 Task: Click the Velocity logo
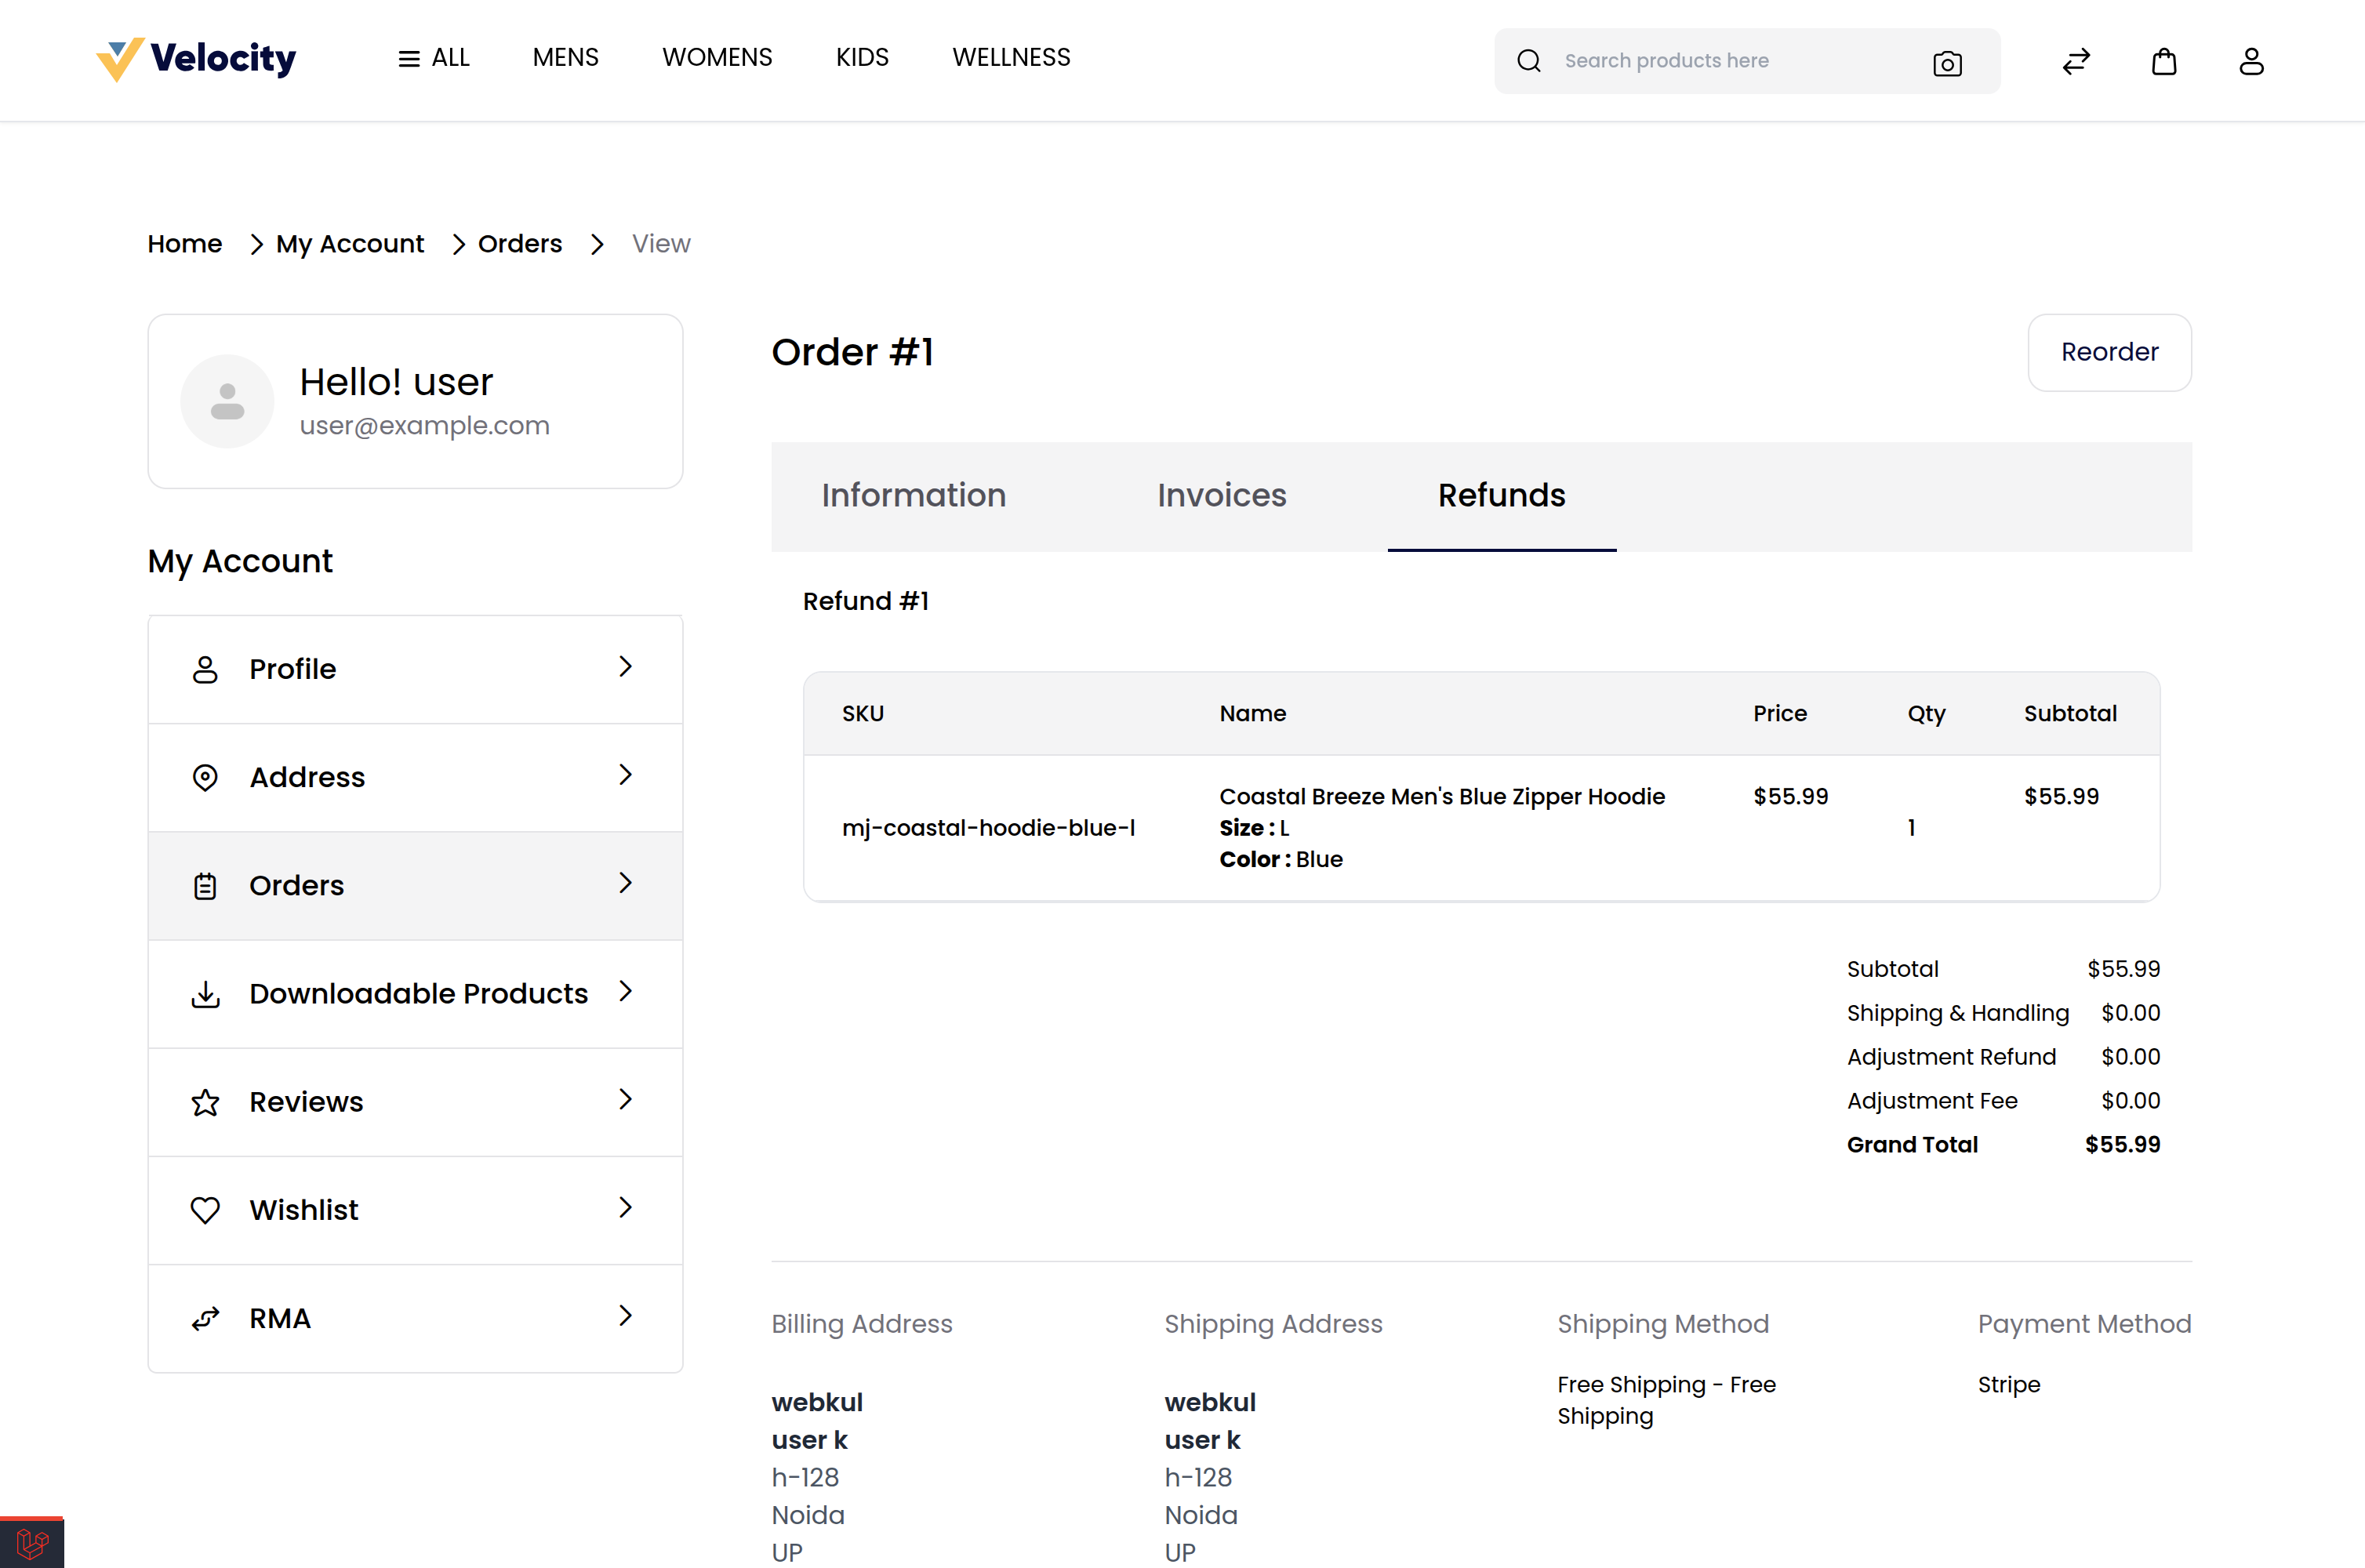click(x=196, y=60)
